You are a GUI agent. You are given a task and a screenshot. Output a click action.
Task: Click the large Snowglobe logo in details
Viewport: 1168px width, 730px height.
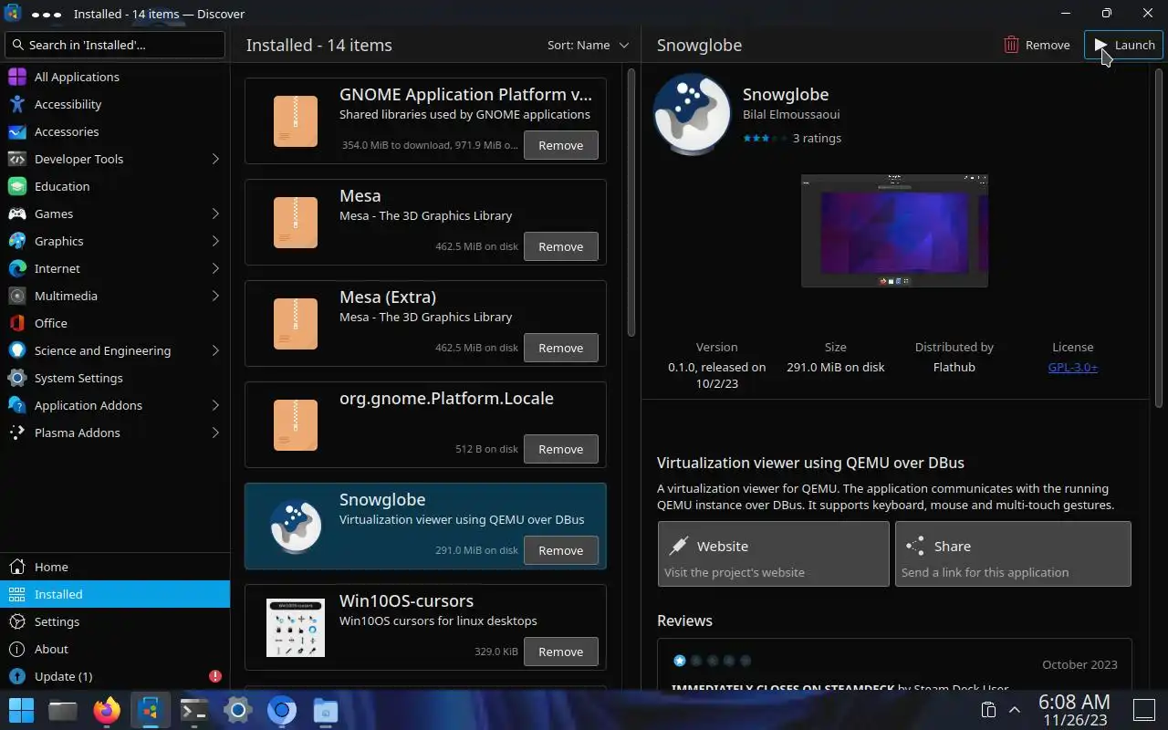[x=693, y=114]
